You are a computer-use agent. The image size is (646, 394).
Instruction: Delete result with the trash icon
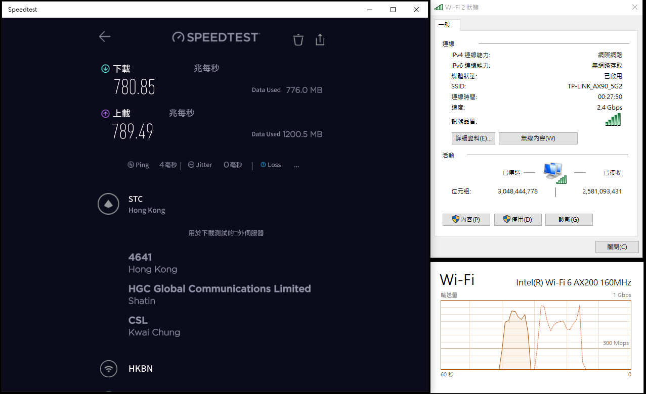[x=298, y=40]
